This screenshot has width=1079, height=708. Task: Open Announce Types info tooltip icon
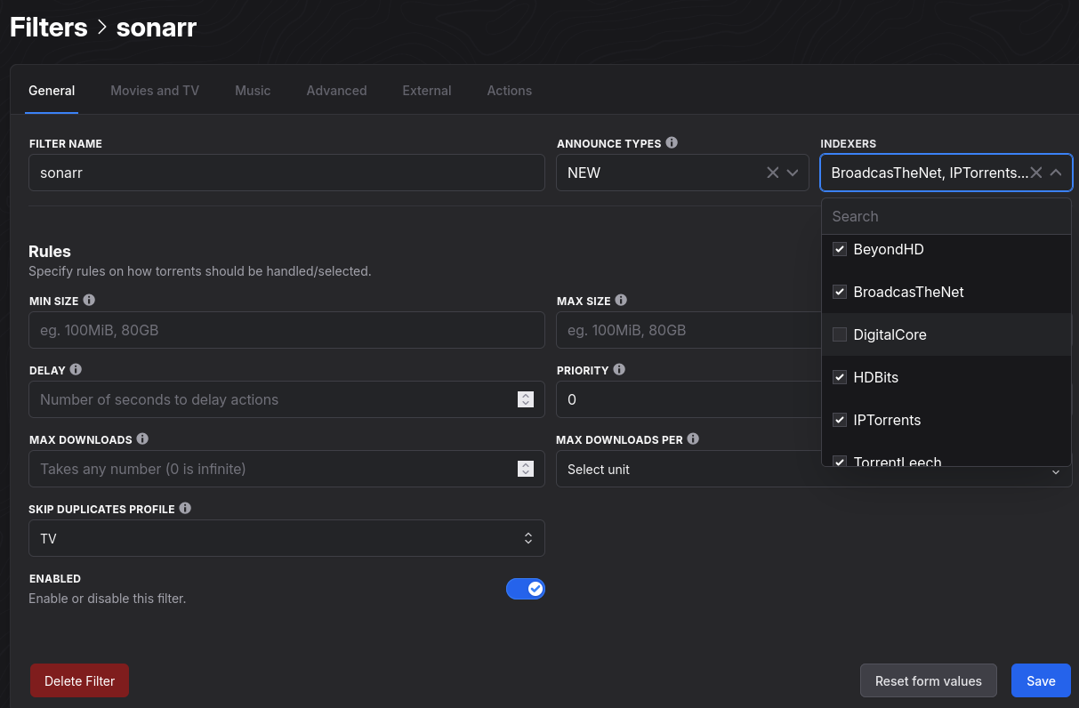click(x=672, y=142)
